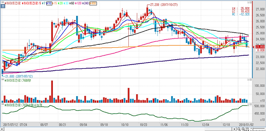Select the 60-day moving average legend
The width and height of the screenshot is (266, 131).
pyautogui.click(x=72, y=3)
